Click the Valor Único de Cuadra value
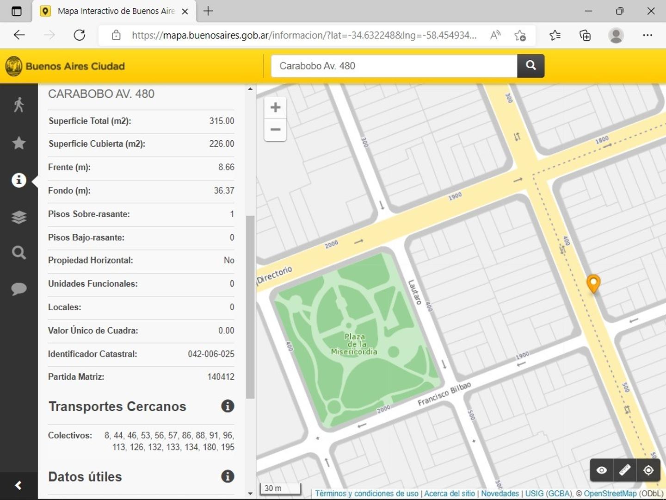Image resolution: width=666 pixels, height=500 pixels. [x=226, y=331]
